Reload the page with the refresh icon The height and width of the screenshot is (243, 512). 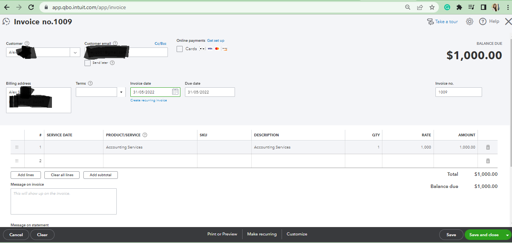[x=31, y=7]
